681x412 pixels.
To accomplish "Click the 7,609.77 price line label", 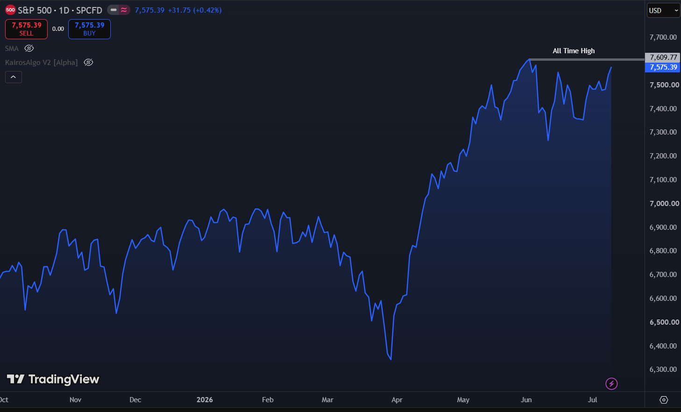I will coord(663,57).
